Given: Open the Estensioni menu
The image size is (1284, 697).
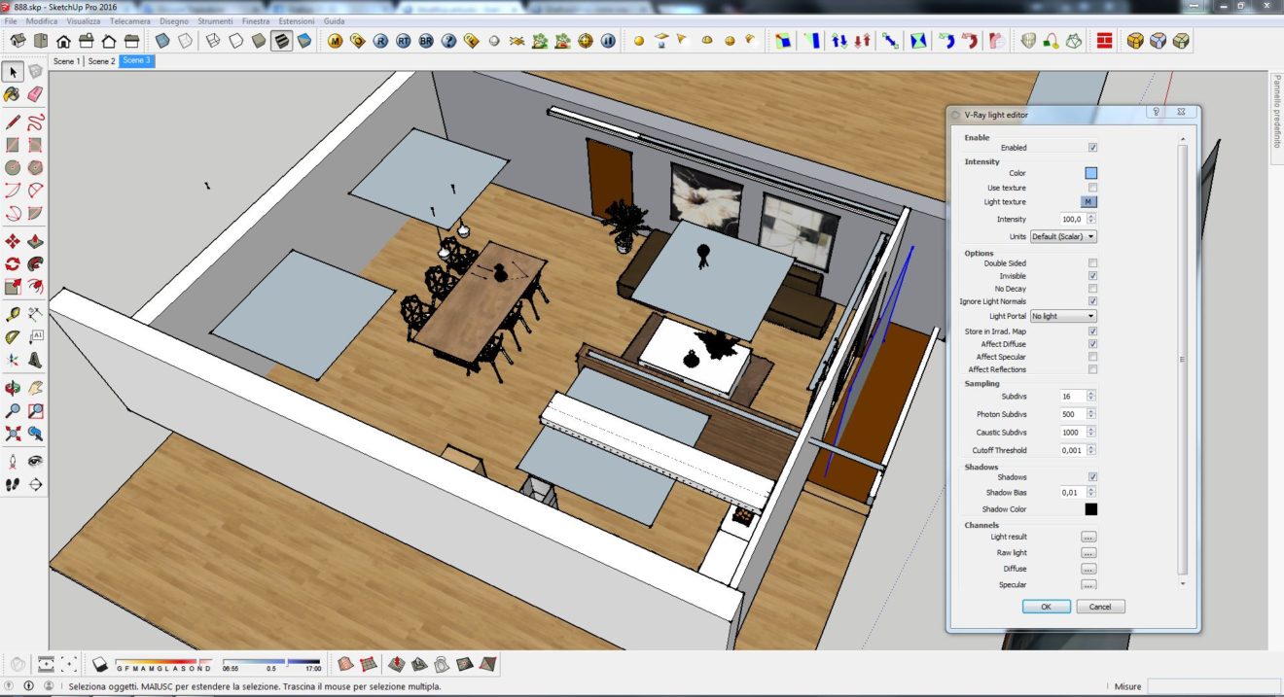Looking at the screenshot, I should click(296, 20).
